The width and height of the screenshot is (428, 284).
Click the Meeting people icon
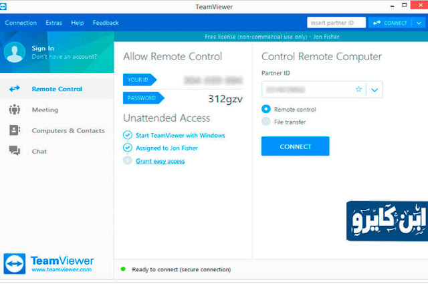tap(15, 110)
